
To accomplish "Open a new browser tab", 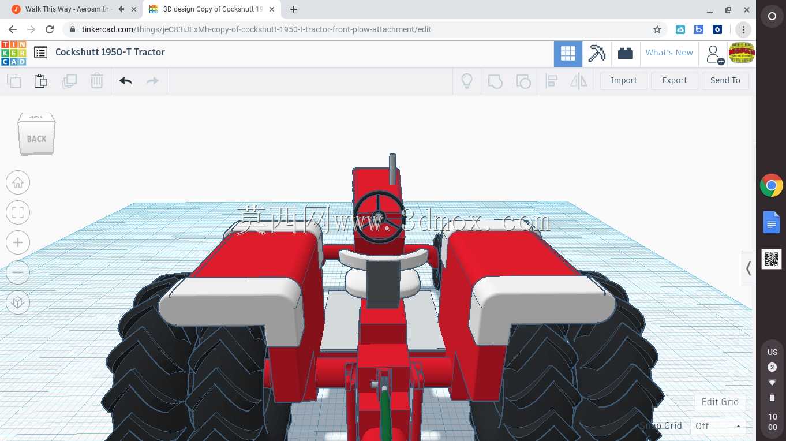I will point(294,9).
